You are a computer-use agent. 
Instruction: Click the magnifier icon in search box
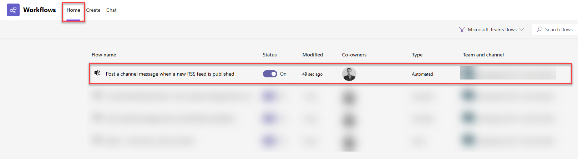point(539,29)
